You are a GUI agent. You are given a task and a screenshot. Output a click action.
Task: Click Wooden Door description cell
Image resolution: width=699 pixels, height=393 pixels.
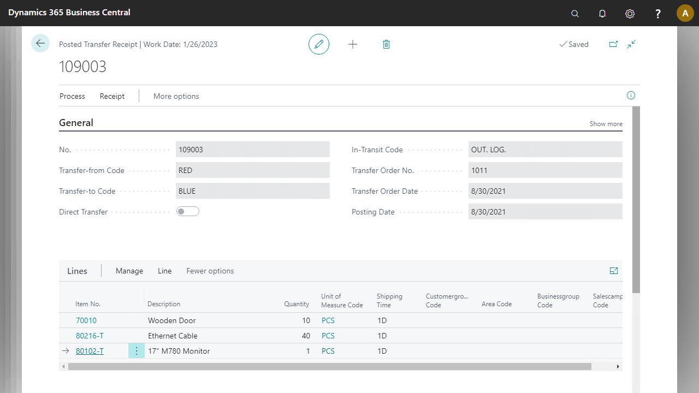click(x=171, y=320)
